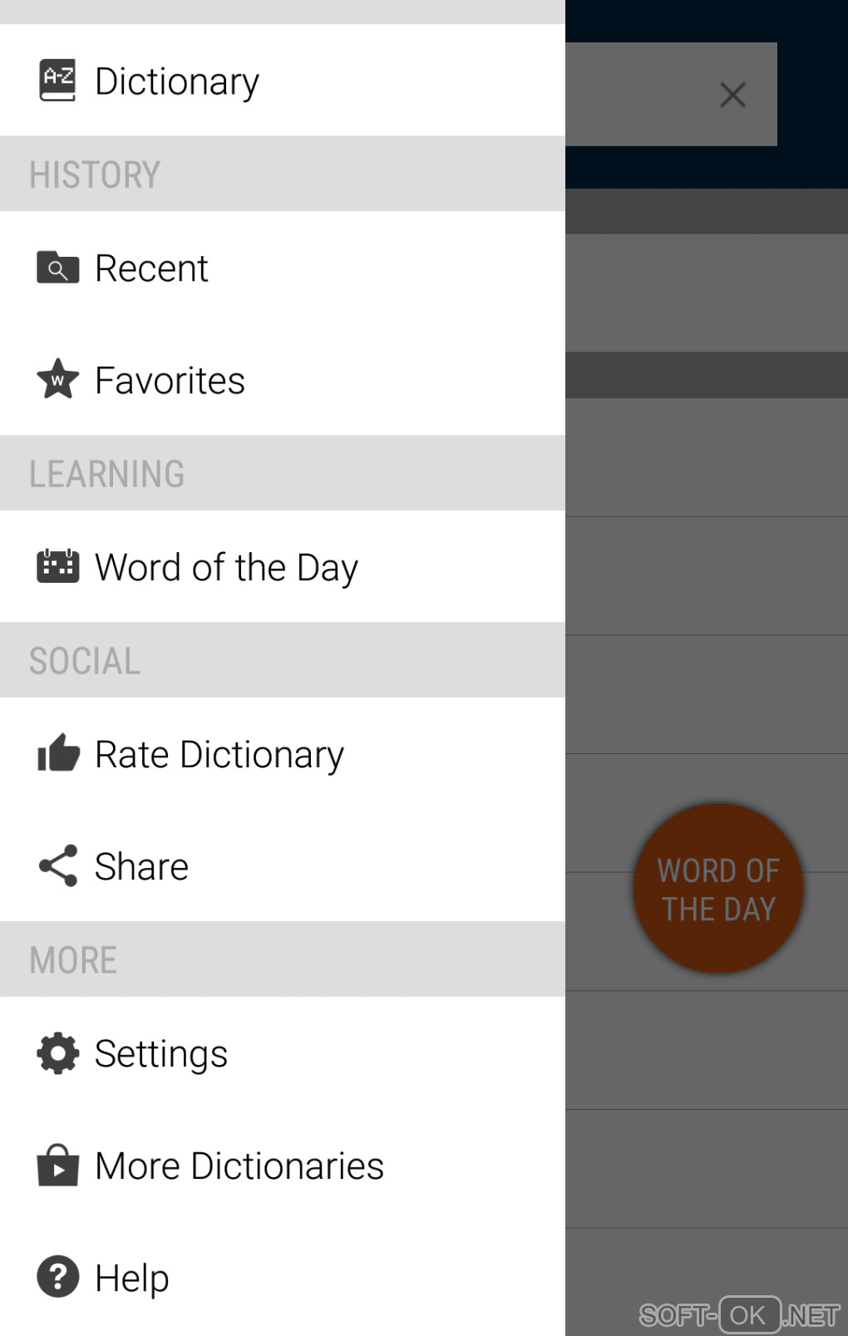Open Recent search history

click(x=151, y=269)
